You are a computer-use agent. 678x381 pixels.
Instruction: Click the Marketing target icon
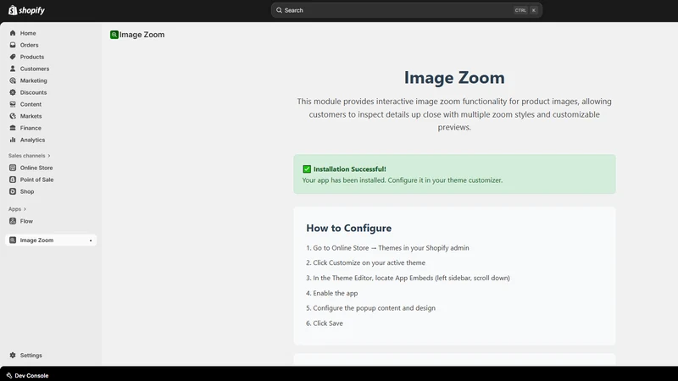click(13, 80)
